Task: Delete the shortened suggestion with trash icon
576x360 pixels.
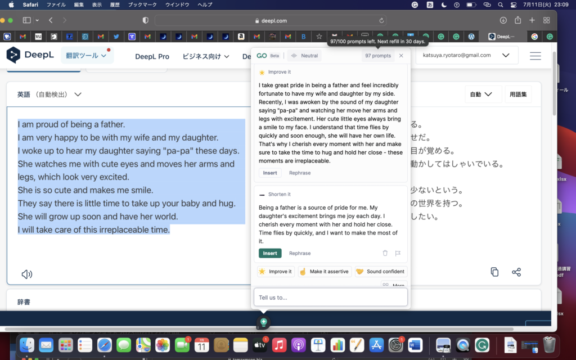Action: (x=385, y=253)
